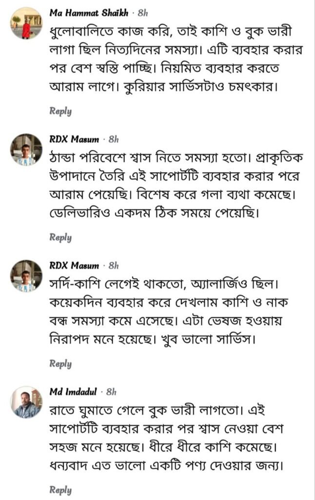Open the Md Imdadul name link
Screen dimensions: 315x500
(73, 392)
